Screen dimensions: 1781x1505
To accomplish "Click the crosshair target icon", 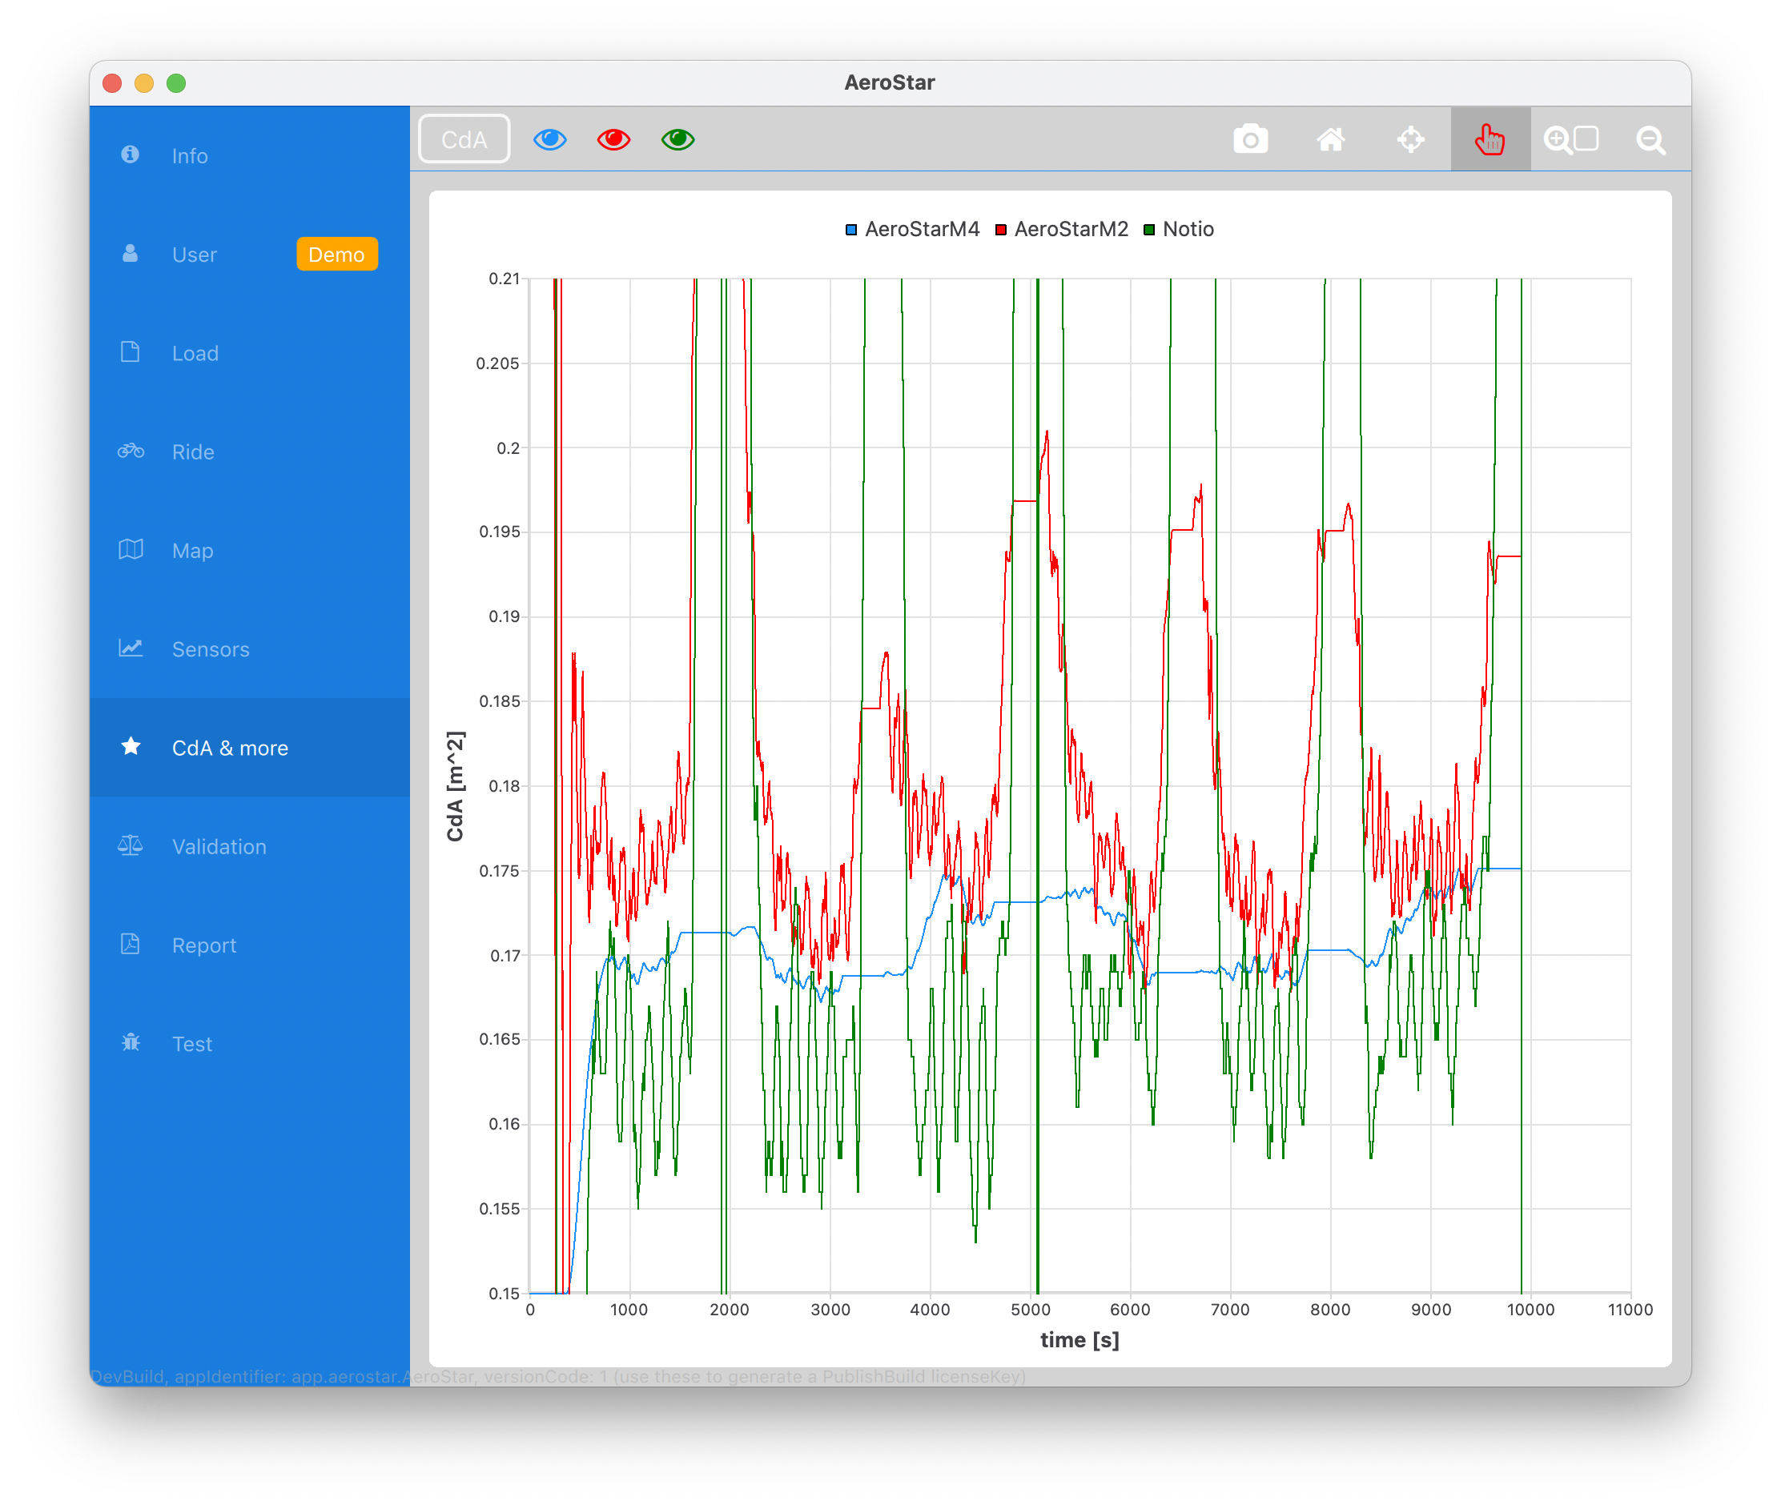I will point(1411,139).
